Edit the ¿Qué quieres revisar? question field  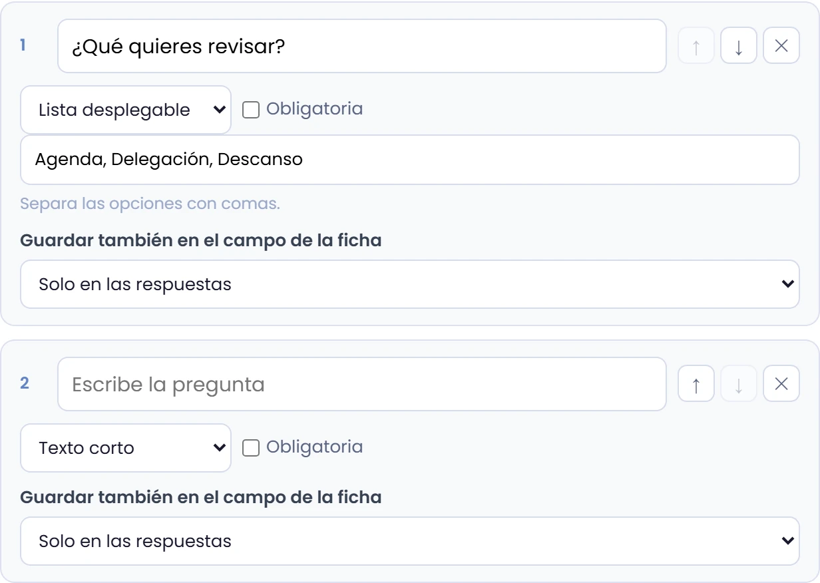click(362, 46)
